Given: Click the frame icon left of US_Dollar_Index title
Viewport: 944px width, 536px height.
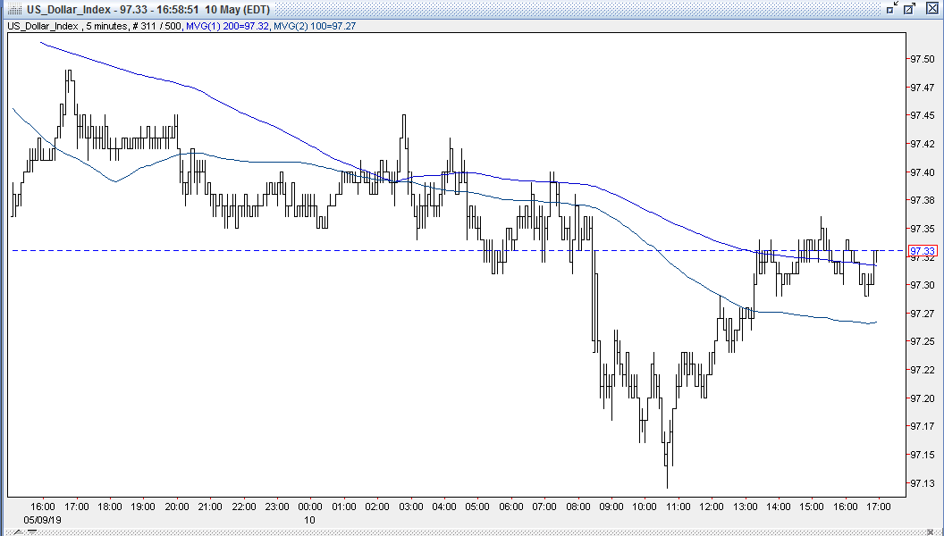Looking at the screenshot, I should pyautogui.click(x=16, y=10).
